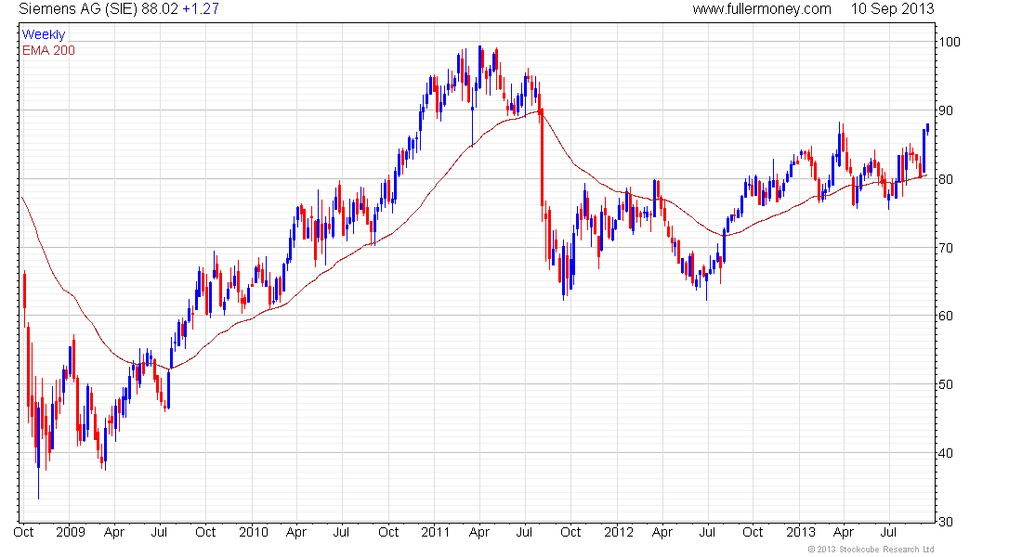Click the 88.02 last price value

[160, 9]
